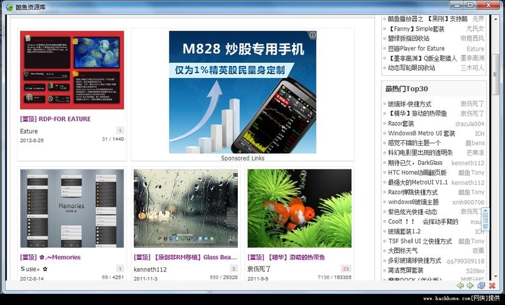Click author 520lxv in Top30 list
Screen dimensions: 505x305
475,271
